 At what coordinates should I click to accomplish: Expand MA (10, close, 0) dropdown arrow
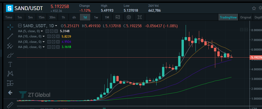pos(44,36)
